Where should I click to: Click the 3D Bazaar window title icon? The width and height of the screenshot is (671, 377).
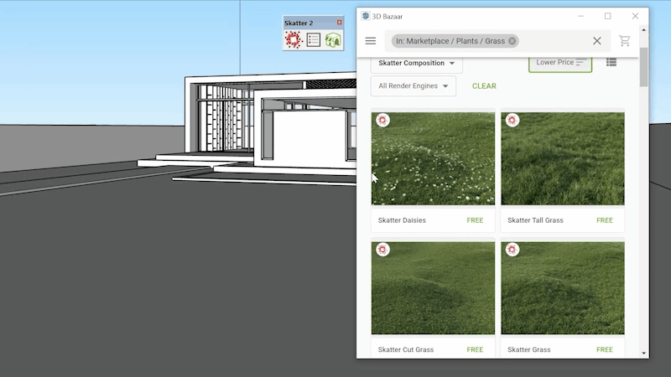365,16
